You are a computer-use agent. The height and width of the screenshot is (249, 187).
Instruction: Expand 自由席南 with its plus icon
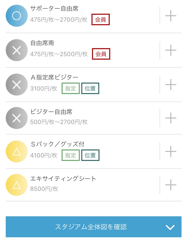point(171,50)
